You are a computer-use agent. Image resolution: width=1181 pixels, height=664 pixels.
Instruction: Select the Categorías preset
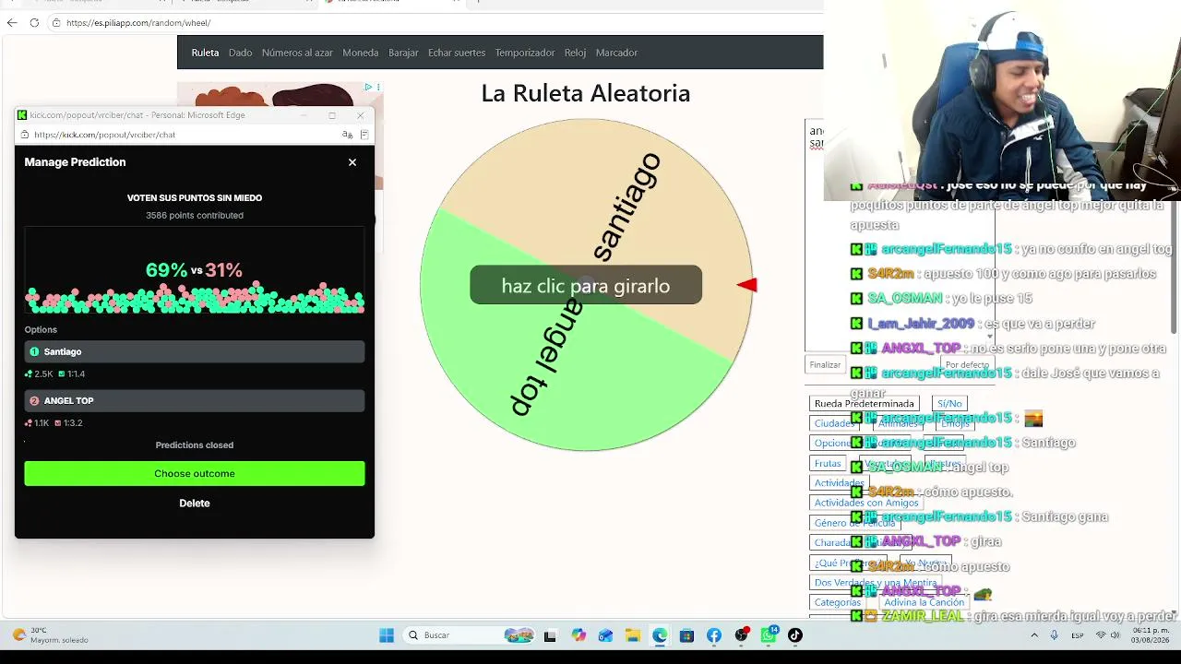pyautogui.click(x=838, y=602)
